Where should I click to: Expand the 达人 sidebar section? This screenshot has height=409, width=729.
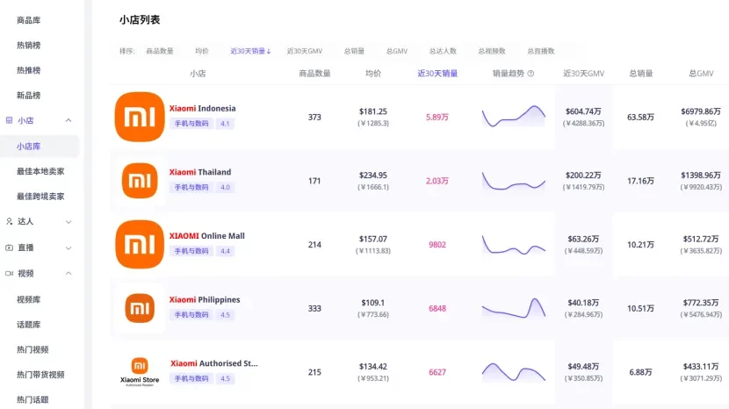[x=69, y=222]
